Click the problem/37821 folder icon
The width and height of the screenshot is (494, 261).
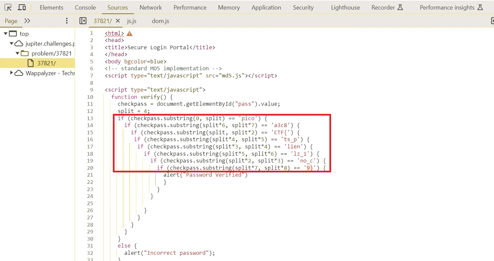25,53
